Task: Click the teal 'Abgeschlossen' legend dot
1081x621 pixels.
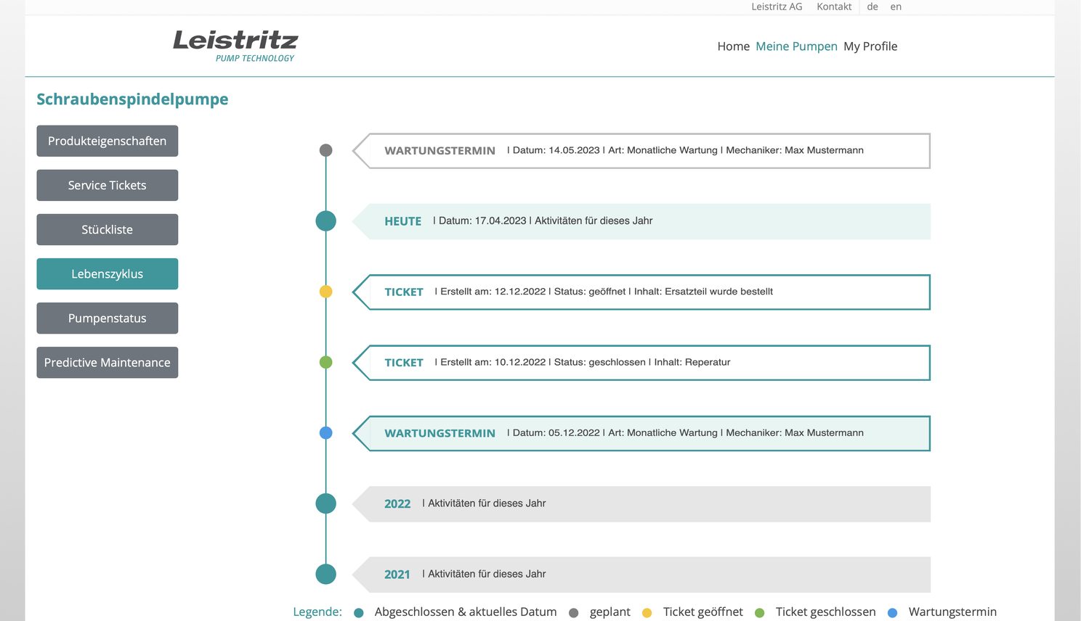Action: [x=358, y=613]
